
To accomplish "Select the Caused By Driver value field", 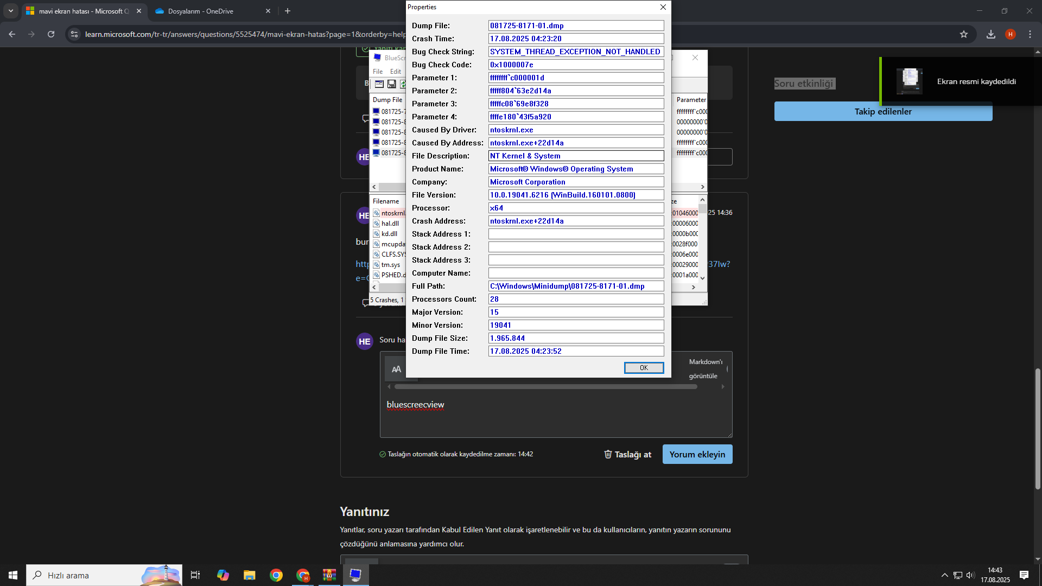I will 576,130.
